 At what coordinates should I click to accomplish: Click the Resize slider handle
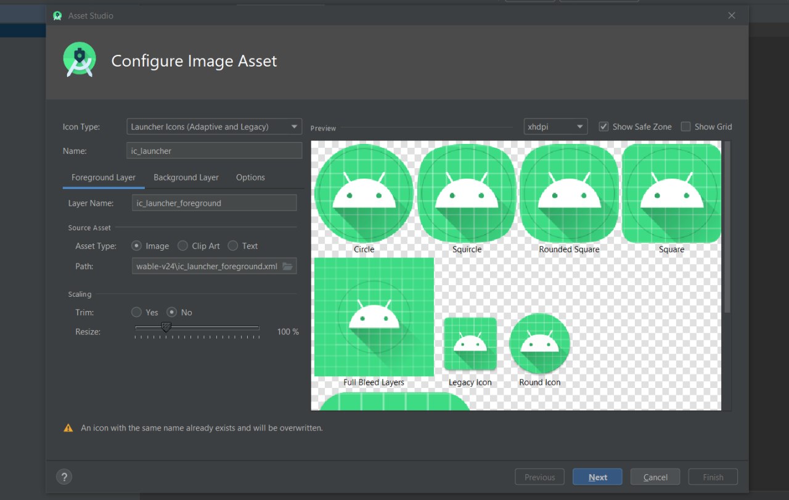click(x=166, y=327)
